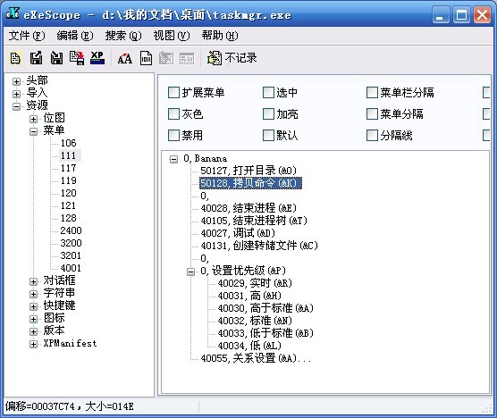Click the AA font toolbar icon

[125, 59]
